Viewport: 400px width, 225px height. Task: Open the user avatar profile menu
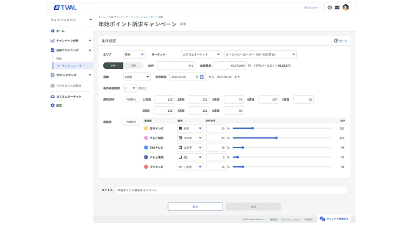(x=346, y=7)
